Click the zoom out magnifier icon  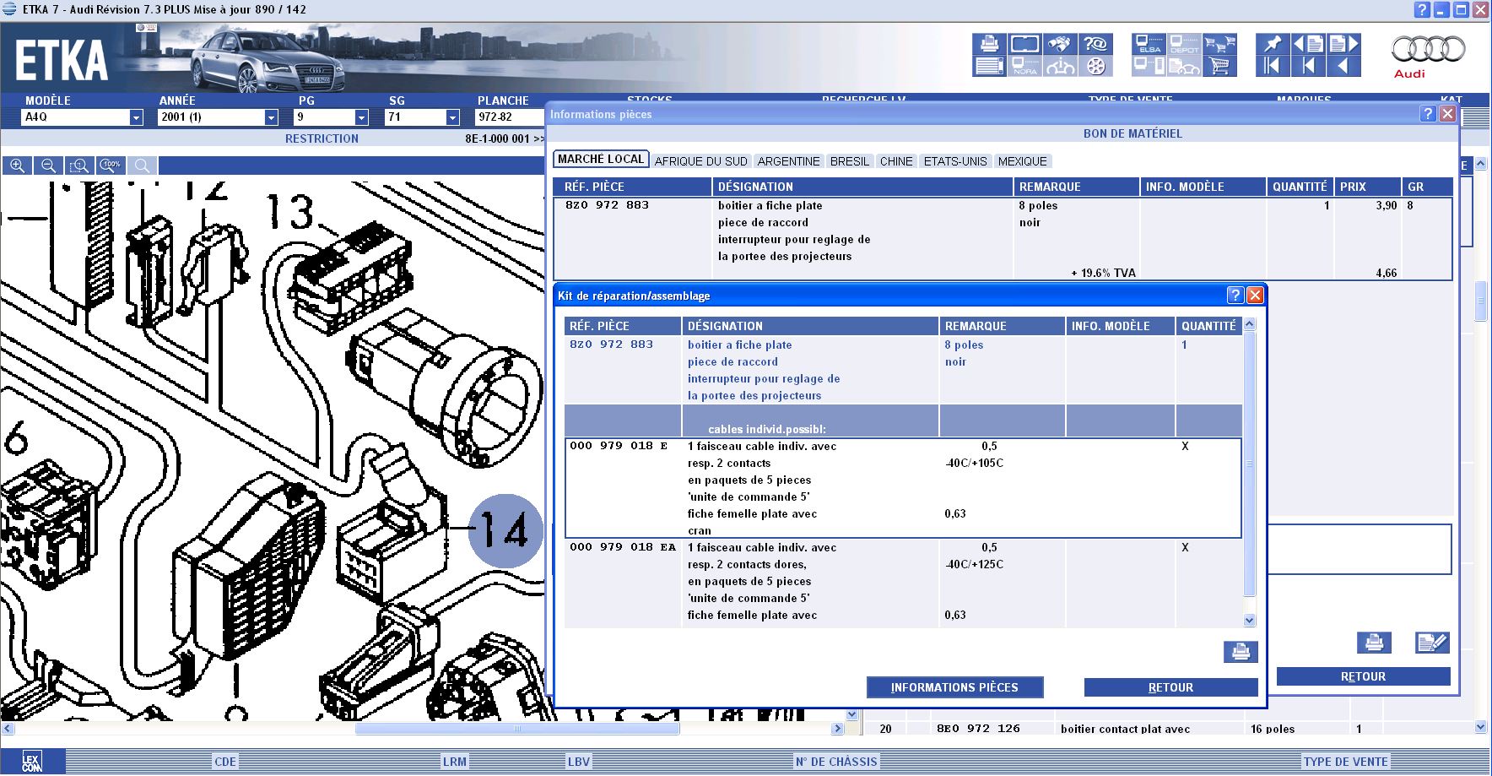coord(49,166)
